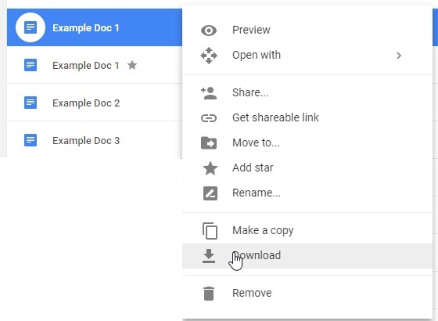Click the add-person Share icon

point(209,93)
